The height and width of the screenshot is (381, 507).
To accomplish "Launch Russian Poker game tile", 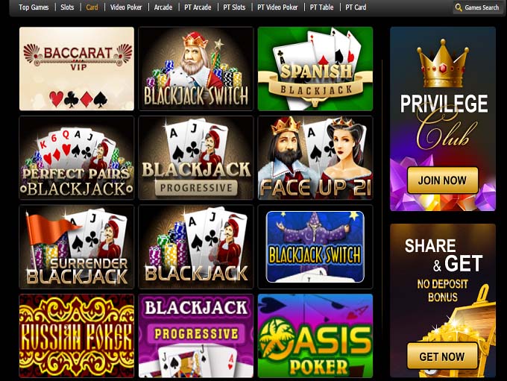I will (77, 336).
